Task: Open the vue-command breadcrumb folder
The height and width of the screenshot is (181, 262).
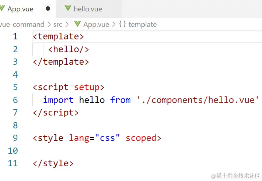Action: pos(22,25)
